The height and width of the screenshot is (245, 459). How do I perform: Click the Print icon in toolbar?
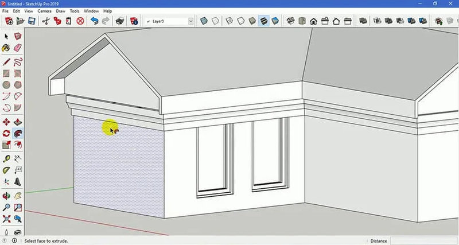click(120, 21)
